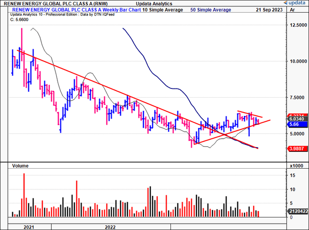Image resolution: width=309 pixels, height=230 pixels.
Task: Click the 'Updata Analytics' header text
Action: click(x=154, y=3)
